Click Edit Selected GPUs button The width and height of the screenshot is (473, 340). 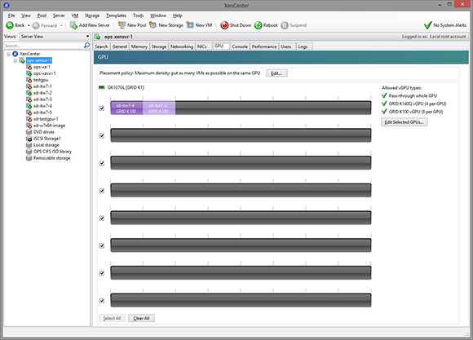(404, 122)
